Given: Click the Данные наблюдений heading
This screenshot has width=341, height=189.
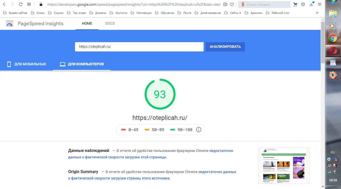Looking at the screenshot, I should [89, 151].
